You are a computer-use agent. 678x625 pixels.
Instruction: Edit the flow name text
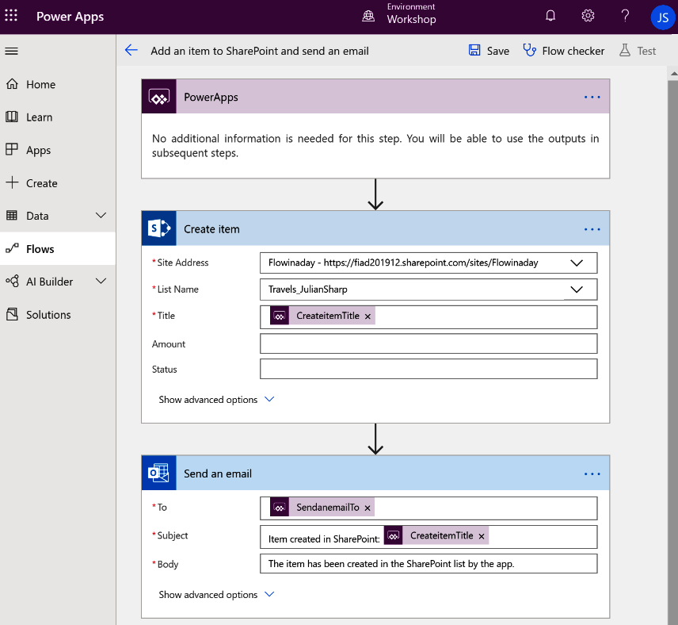(x=260, y=51)
